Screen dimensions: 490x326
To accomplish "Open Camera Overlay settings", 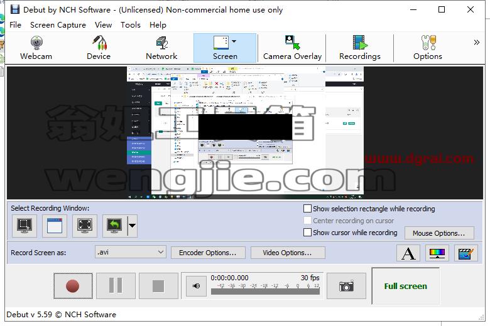I will [x=292, y=48].
